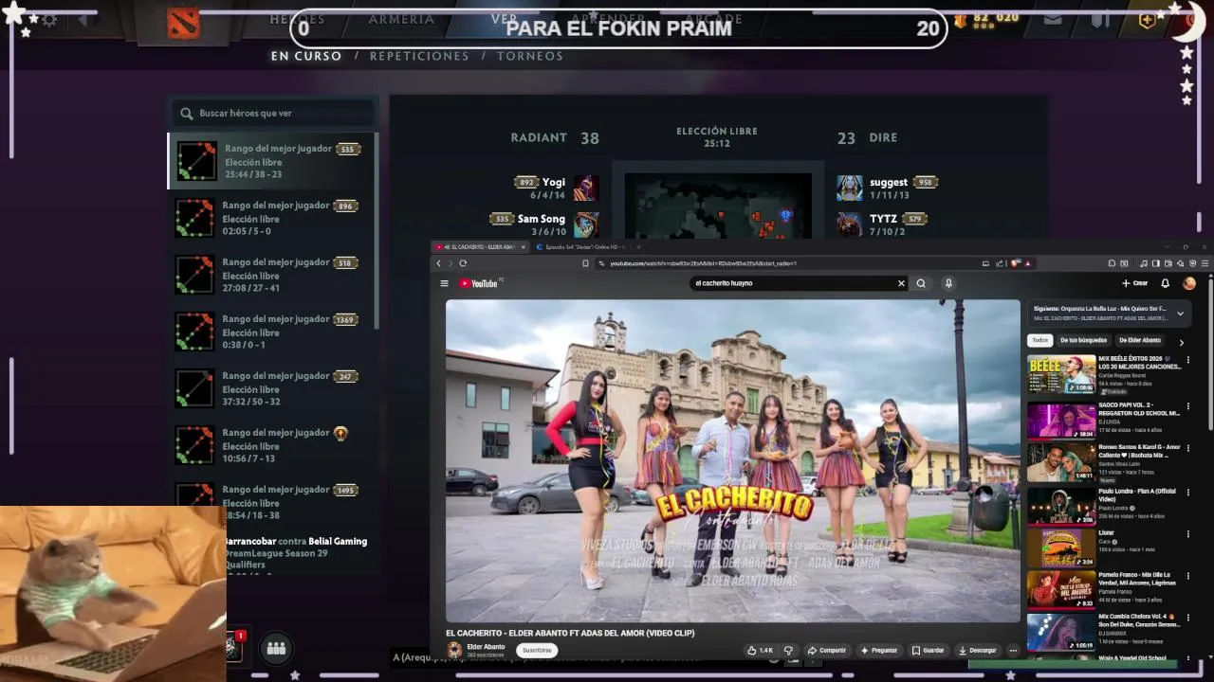Screen dimensions: 1214x682
Task: Like the El Cacherito video
Action: pyautogui.click(x=761, y=651)
